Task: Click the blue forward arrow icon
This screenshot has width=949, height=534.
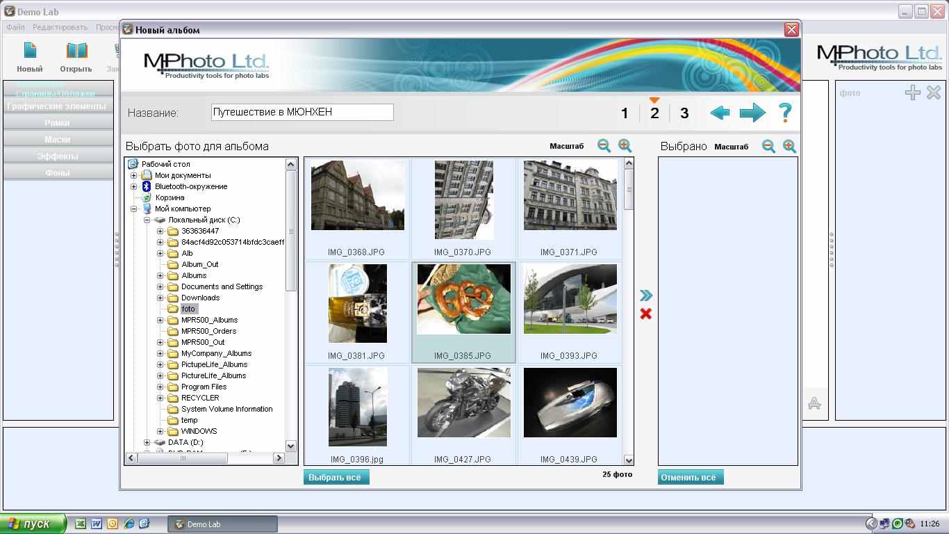Action: pos(752,113)
